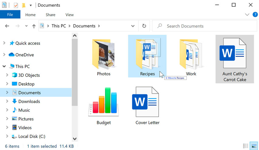Open the Photos folder
Screen dimensions: 259x150
103,57
